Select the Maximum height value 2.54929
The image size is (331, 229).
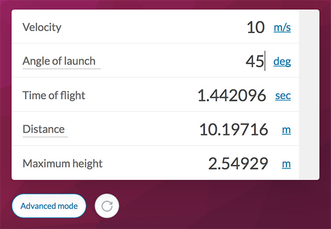pyautogui.click(x=238, y=163)
